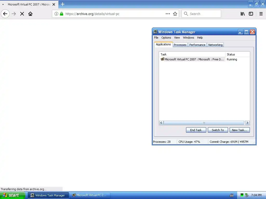This screenshot has width=266, height=199.
Task: Open the Firefox home page
Action: 30,14
